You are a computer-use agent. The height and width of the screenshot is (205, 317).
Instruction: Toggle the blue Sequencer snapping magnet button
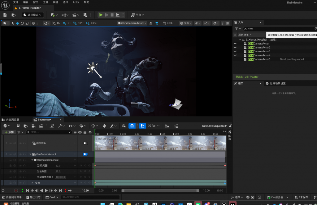click(x=132, y=126)
